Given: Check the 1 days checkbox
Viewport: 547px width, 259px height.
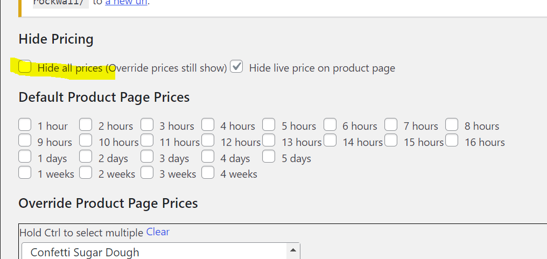Looking at the screenshot, I should coord(25,157).
